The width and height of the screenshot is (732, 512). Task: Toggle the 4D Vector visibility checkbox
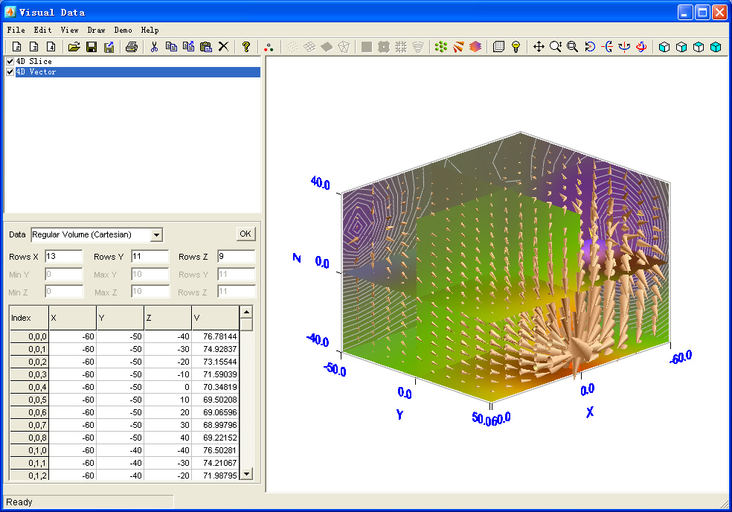(x=10, y=71)
